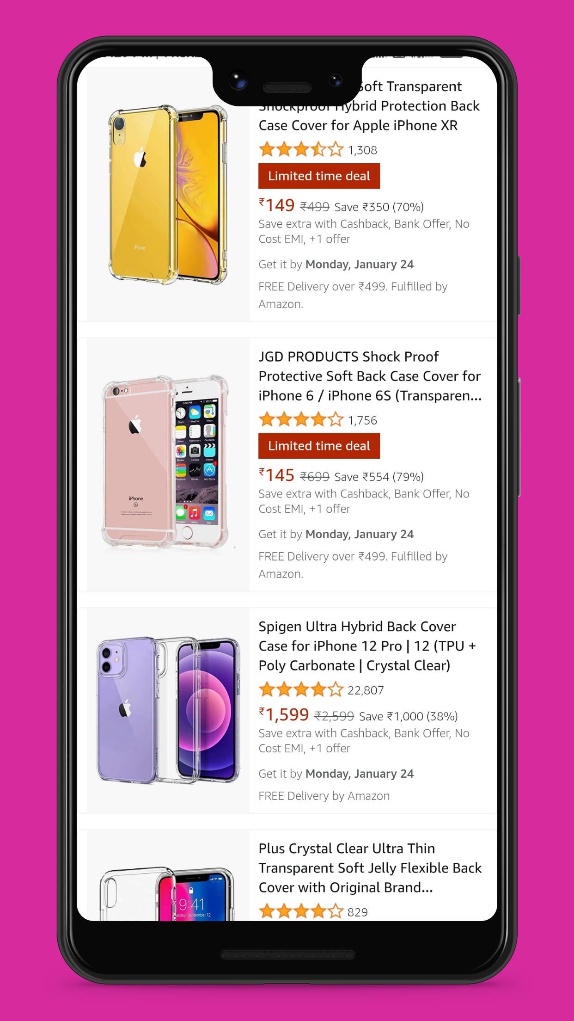Screen dimensions: 574x1021
Task: Open Plus Crystal Clear Ultra Thin title
Action: (x=370, y=868)
